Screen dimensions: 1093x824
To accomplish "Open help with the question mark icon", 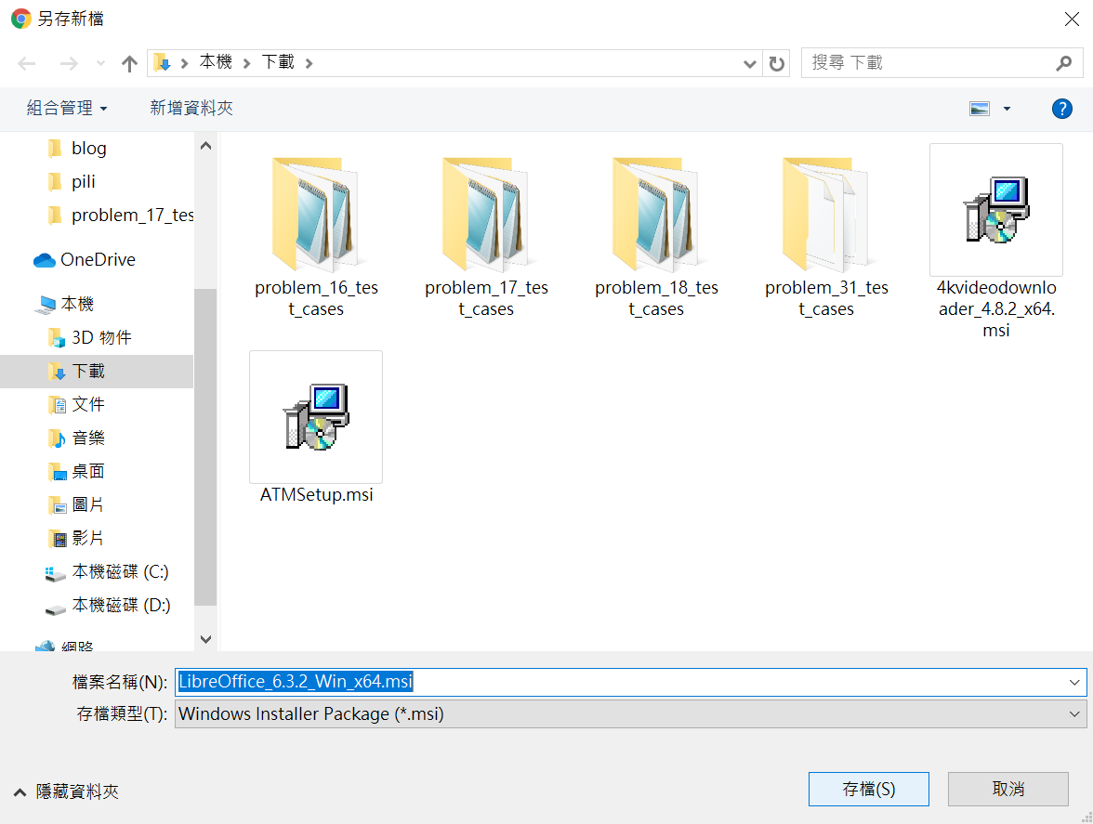I will (x=1061, y=109).
